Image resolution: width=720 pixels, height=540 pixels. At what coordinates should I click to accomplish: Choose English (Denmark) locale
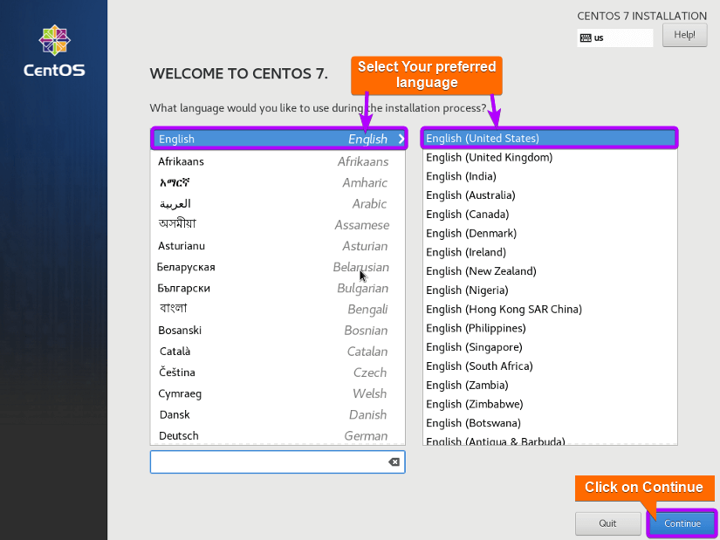tap(550, 233)
